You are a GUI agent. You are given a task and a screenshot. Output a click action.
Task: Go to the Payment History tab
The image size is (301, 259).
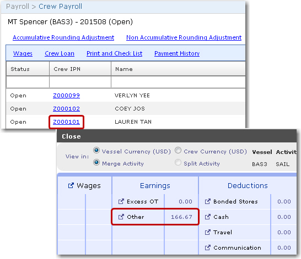coord(177,53)
